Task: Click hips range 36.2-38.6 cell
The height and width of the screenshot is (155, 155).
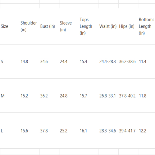Action: click(127, 61)
